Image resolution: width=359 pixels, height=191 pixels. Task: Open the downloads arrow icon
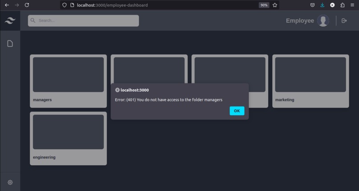pyautogui.click(x=322, y=5)
